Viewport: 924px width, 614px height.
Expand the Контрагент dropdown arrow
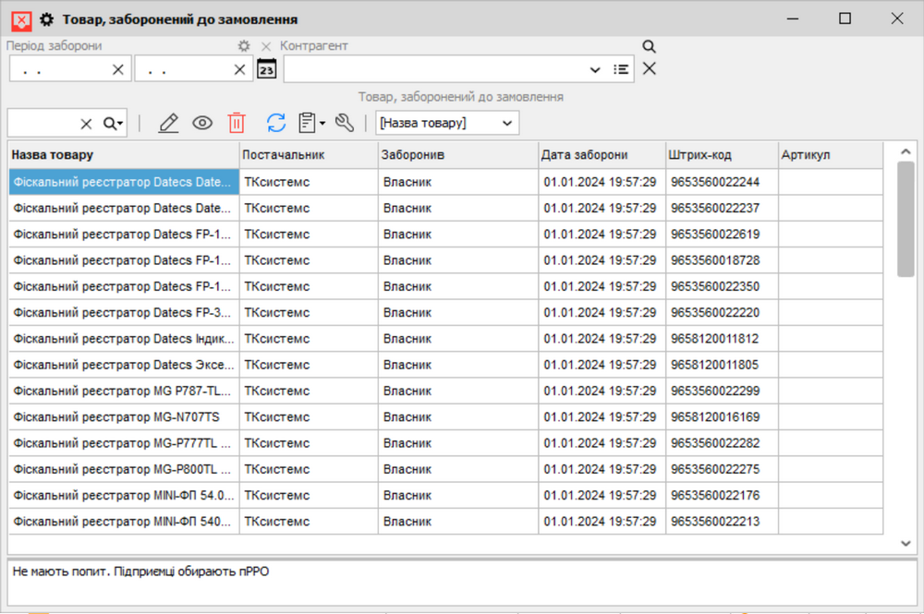595,69
